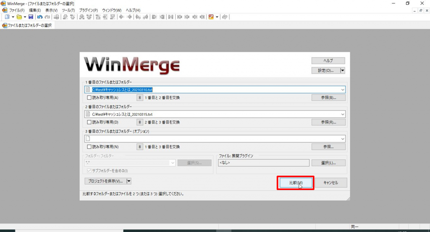Select the ファイルまたはフォルダーの選択 tab
Viewport: 430px width, 232px height.
[x=27, y=25]
